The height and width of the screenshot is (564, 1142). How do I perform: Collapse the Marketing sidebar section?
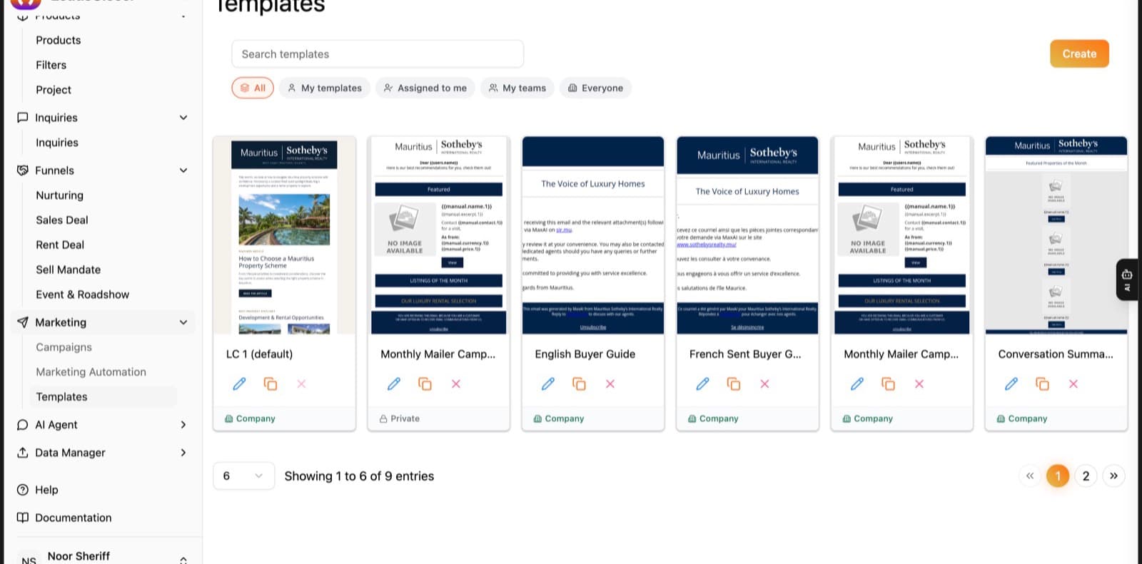pyautogui.click(x=183, y=322)
